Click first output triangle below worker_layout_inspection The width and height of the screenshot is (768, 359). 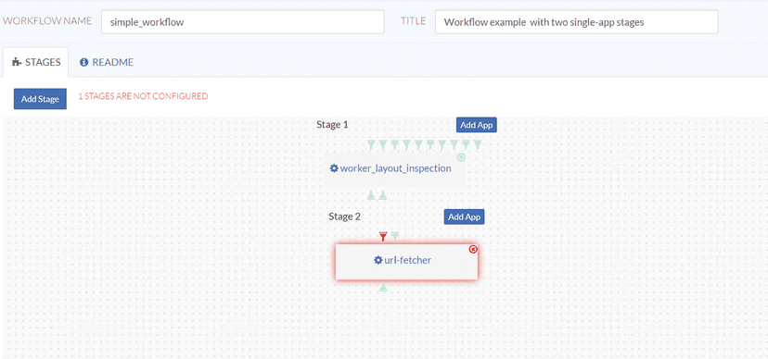tap(371, 195)
